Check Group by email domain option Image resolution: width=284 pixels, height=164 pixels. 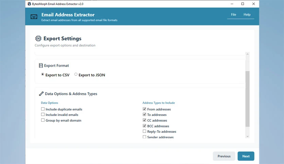pos(43,120)
